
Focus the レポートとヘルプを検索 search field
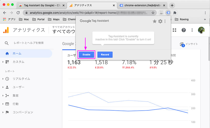29,43
